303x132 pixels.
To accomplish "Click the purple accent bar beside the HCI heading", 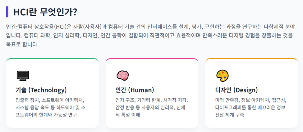I will pos(7,12).
